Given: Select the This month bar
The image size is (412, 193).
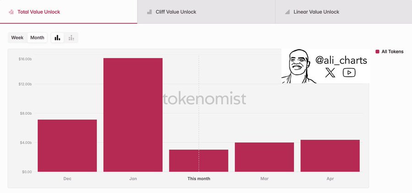Looking at the screenshot, I should (x=199, y=161).
